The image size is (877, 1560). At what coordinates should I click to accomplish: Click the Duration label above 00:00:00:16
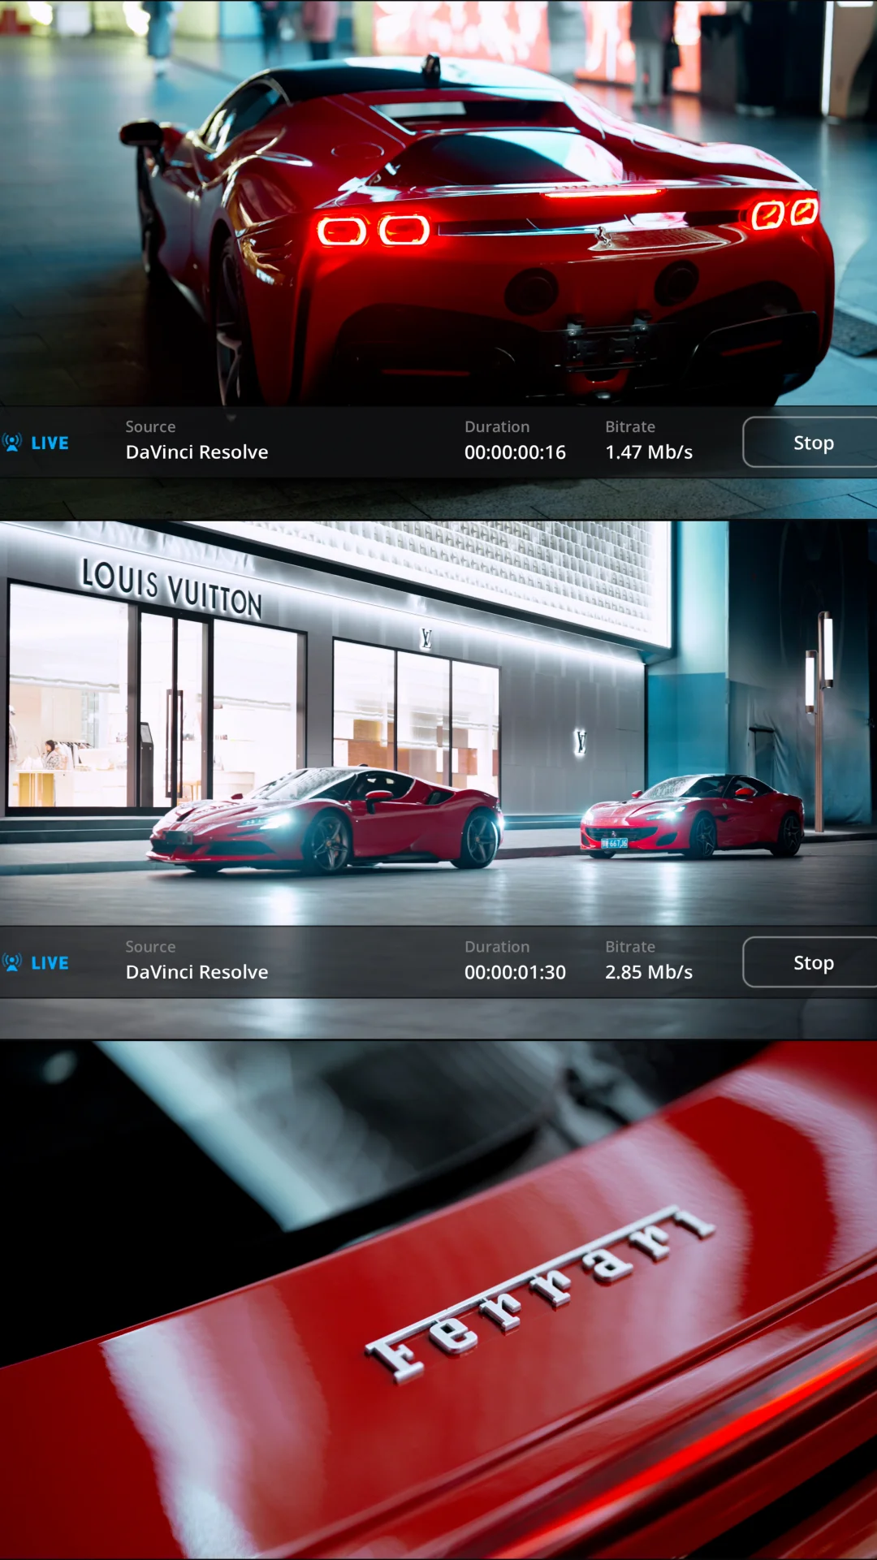tap(497, 426)
